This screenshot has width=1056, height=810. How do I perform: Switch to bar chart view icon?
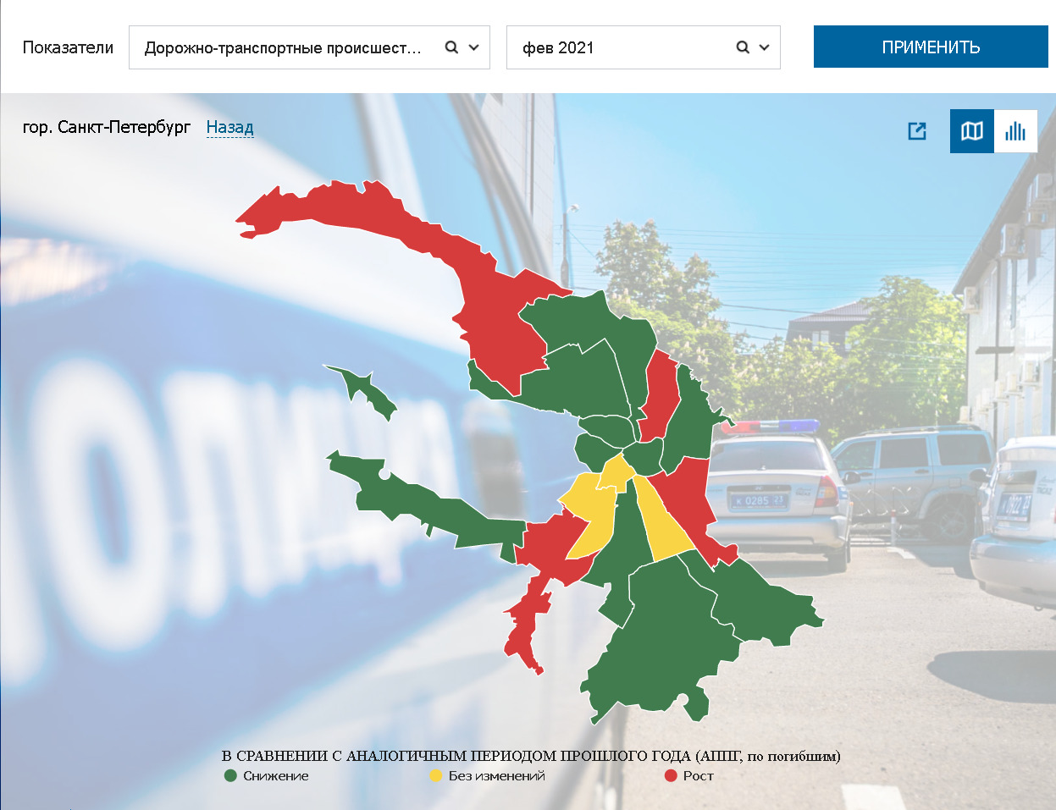tap(1015, 131)
